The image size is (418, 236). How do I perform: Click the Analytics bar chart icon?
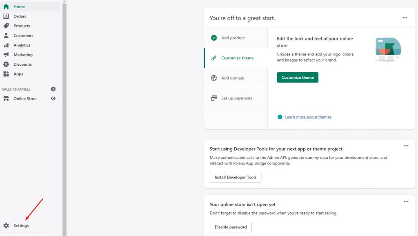tap(6, 45)
